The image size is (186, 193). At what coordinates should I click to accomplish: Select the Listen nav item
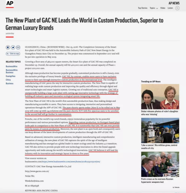pyautogui.click(x=170, y=8)
